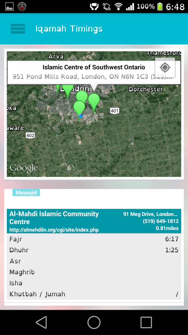Tap the my-location crosshair button on map
The height and width of the screenshot is (335, 188).
165,67
